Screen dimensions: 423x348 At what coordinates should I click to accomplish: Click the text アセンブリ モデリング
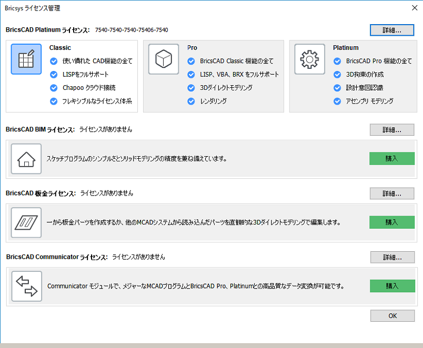[x=369, y=101]
